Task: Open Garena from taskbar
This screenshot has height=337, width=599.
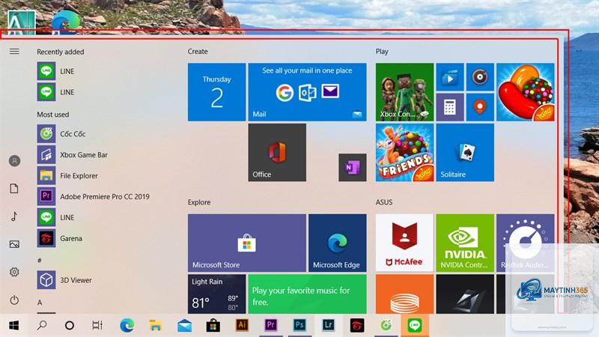Action: pos(357,326)
